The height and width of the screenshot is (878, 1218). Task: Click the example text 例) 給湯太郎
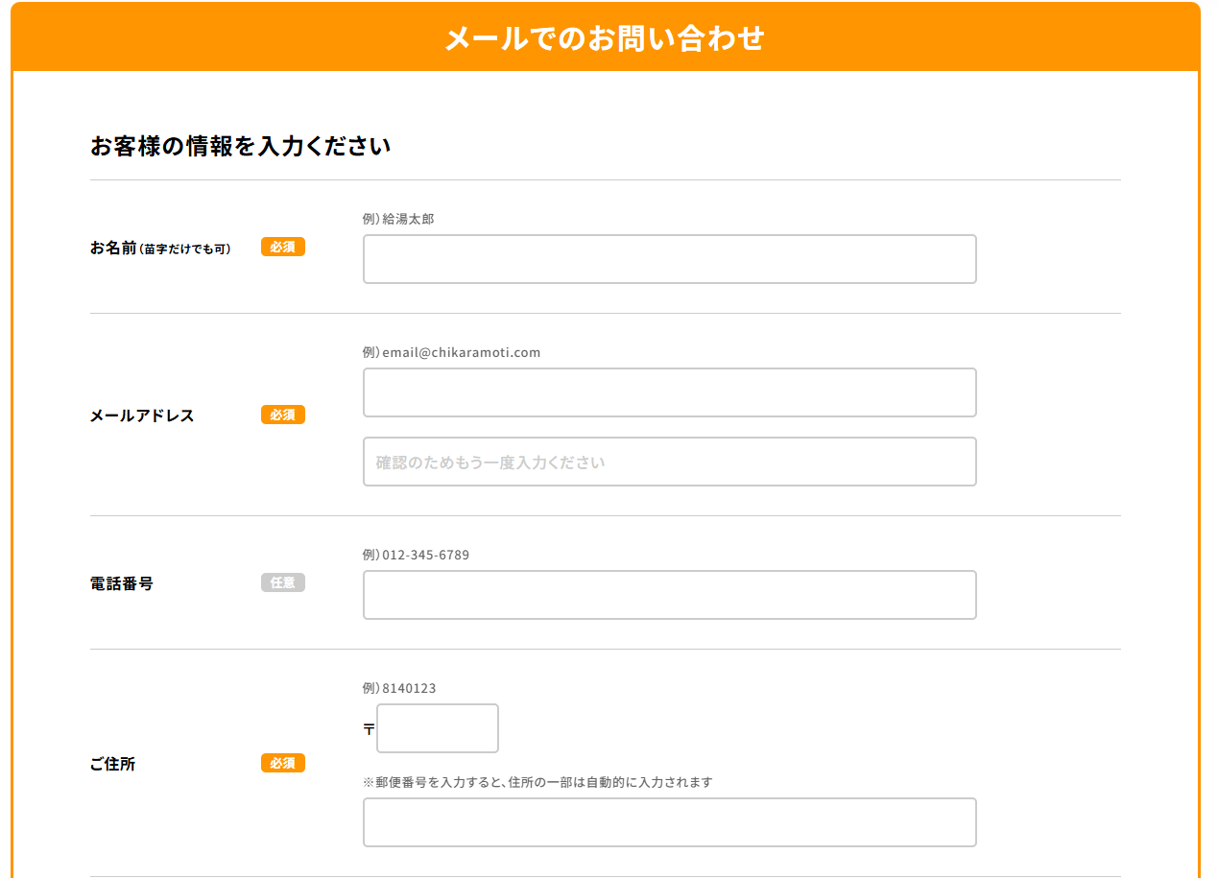coord(398,219)
